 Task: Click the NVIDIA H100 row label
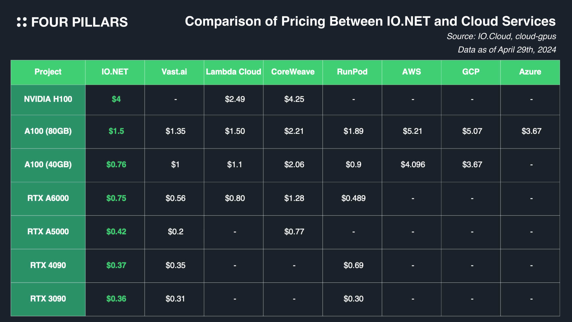tap(48, 99)
